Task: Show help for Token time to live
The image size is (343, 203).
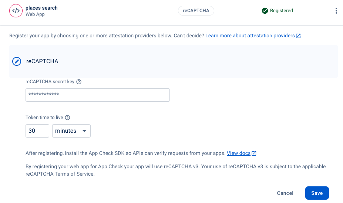Action: 67,118
